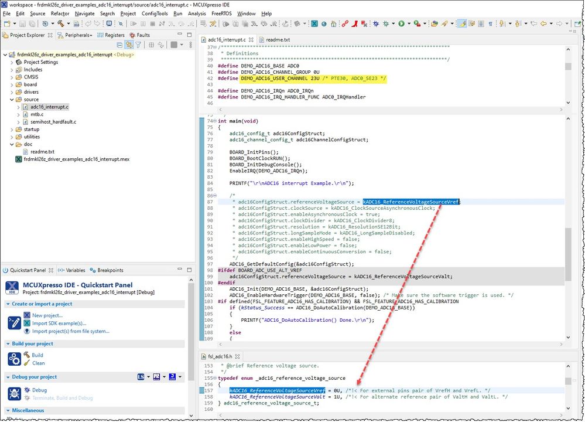The image size is (585, 422).
Task: Click the Build link in Quickstart Panel
Action: click(x=37, y=355)
